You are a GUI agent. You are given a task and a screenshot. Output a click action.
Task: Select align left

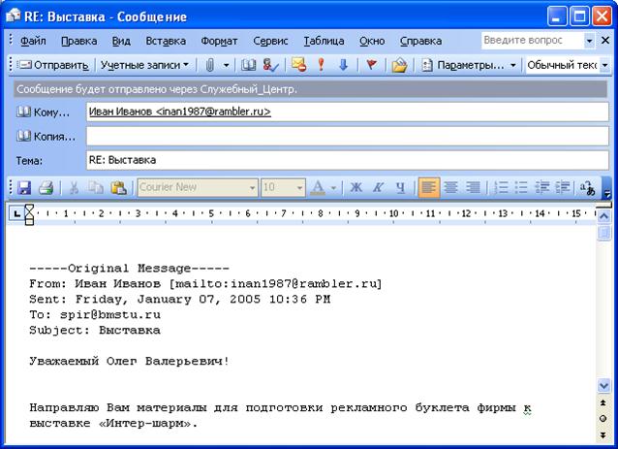point(428,187)
